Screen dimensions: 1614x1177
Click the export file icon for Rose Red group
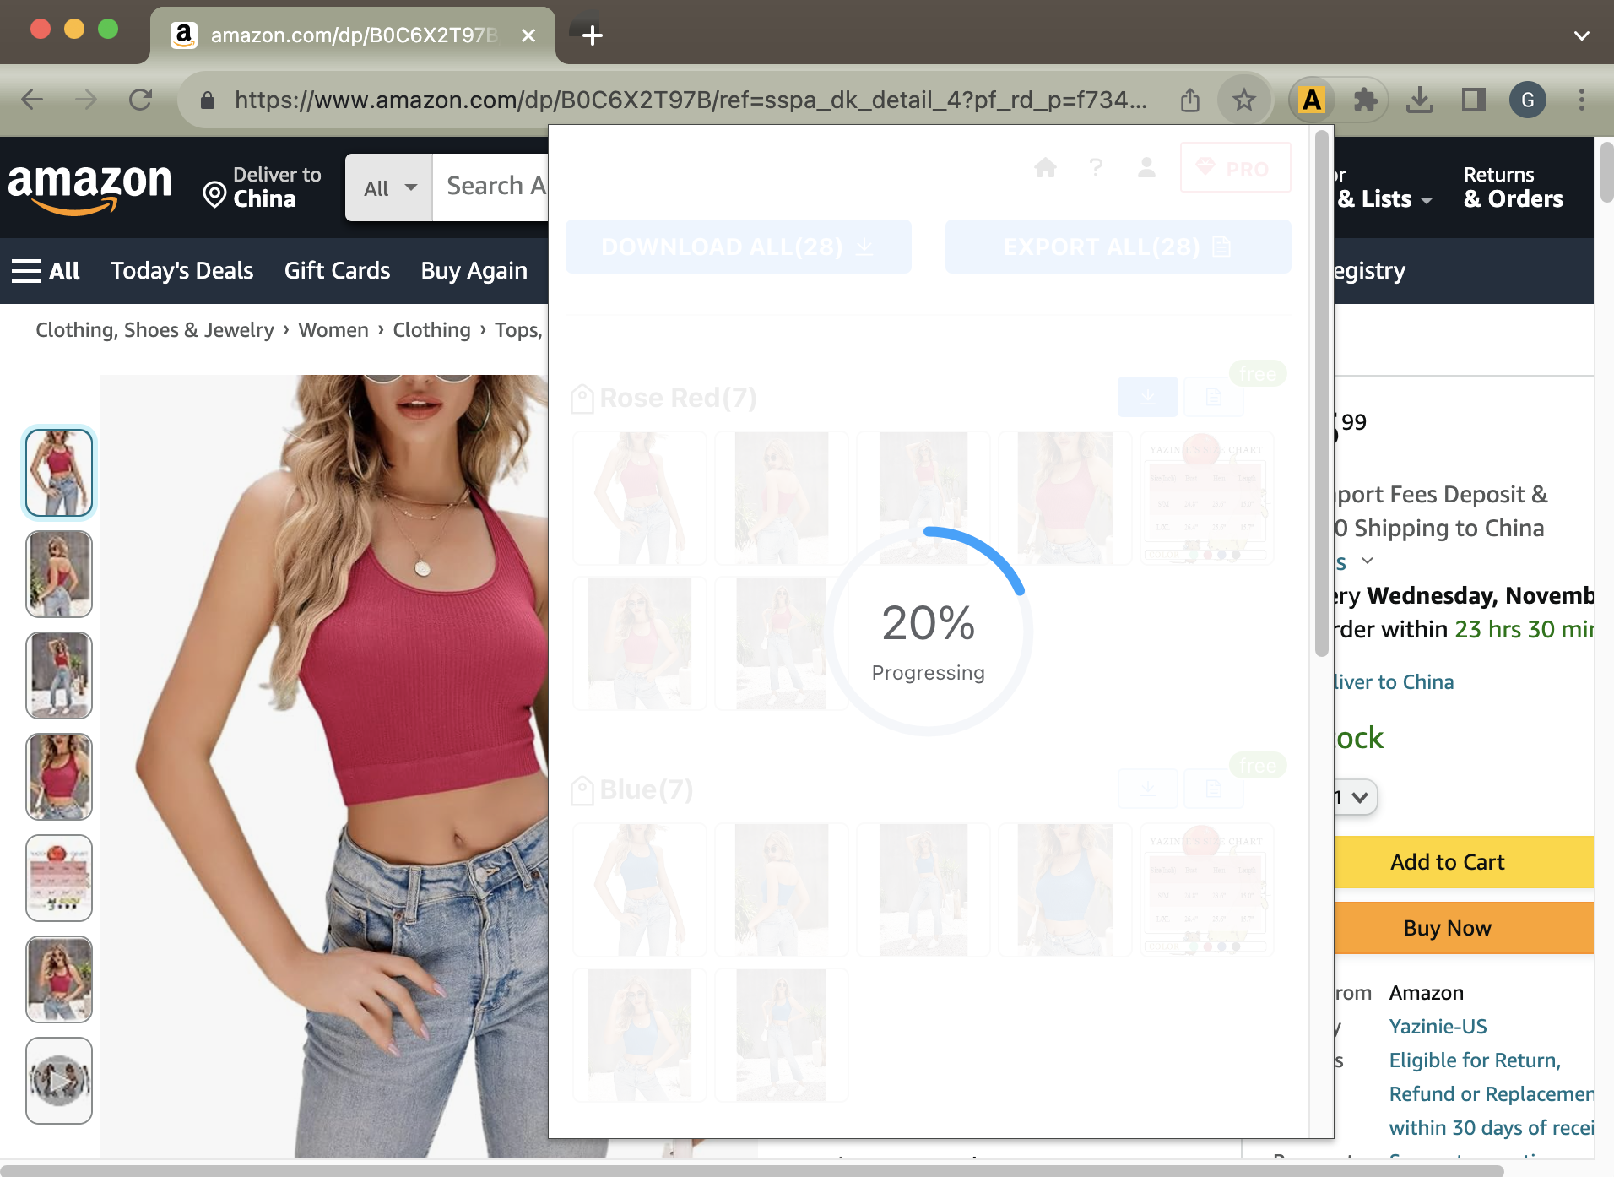tap(1214, 396)
